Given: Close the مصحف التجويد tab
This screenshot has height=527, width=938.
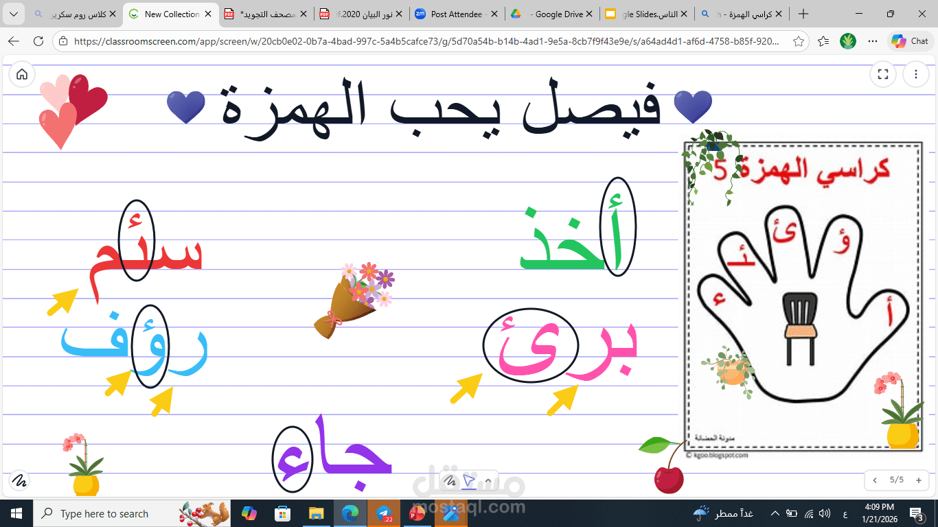Looking at the screenshot, I should pos(304,14).
